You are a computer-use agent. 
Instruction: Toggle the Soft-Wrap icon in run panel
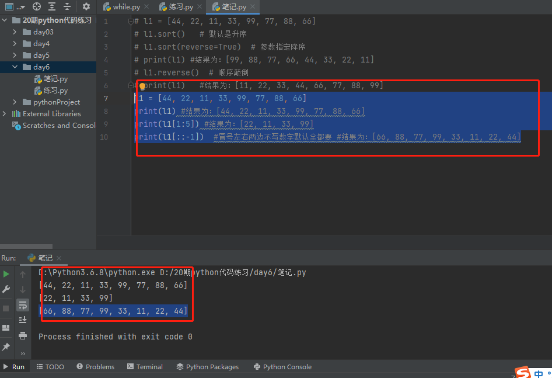pos(23,305)
